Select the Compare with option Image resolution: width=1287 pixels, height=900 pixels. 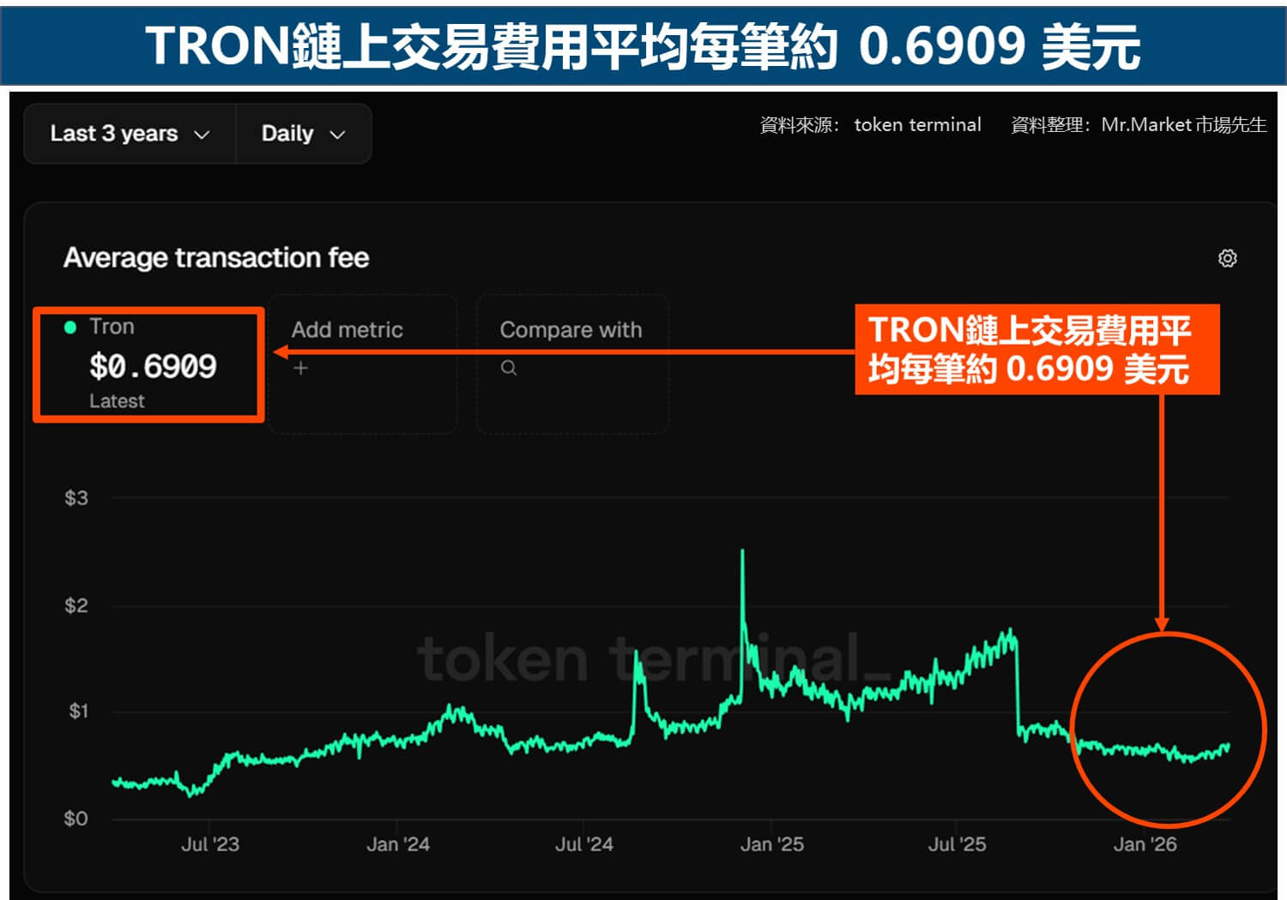(571, 329)
